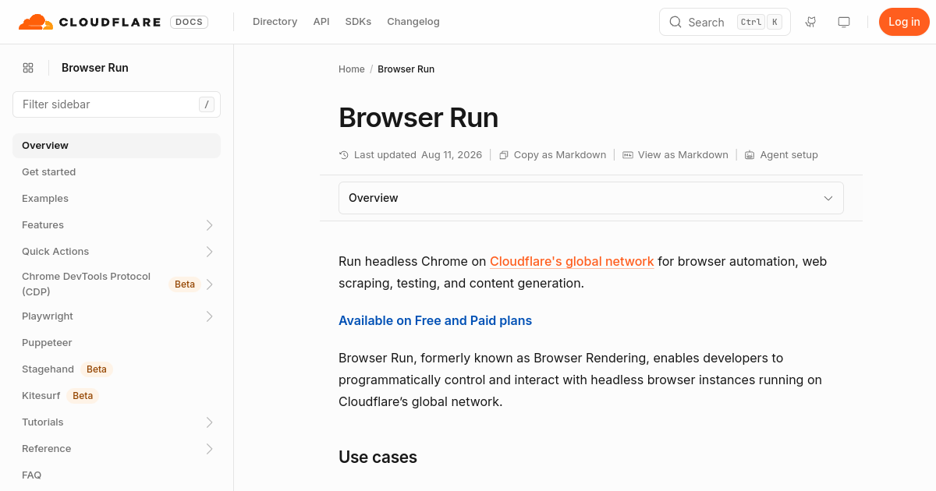Click the Search box in header
Screen dimensions: 936x491
(x=725, y=22)
